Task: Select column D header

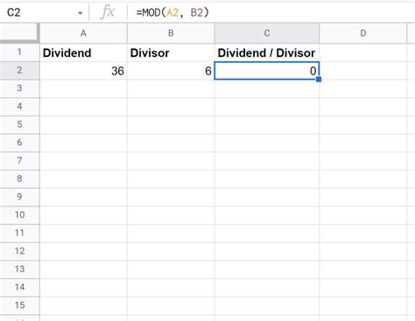Action: [362, 33]
